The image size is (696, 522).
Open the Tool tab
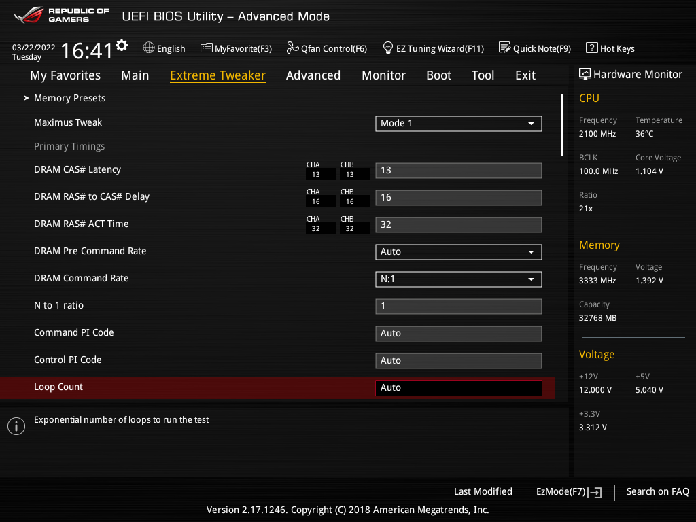483,75
